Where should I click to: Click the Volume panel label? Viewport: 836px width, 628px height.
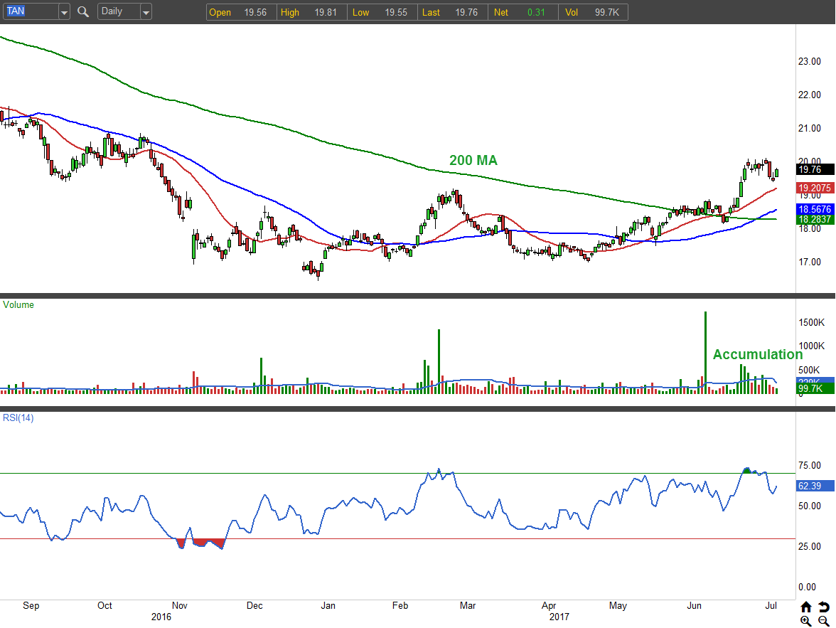(18, 304)
